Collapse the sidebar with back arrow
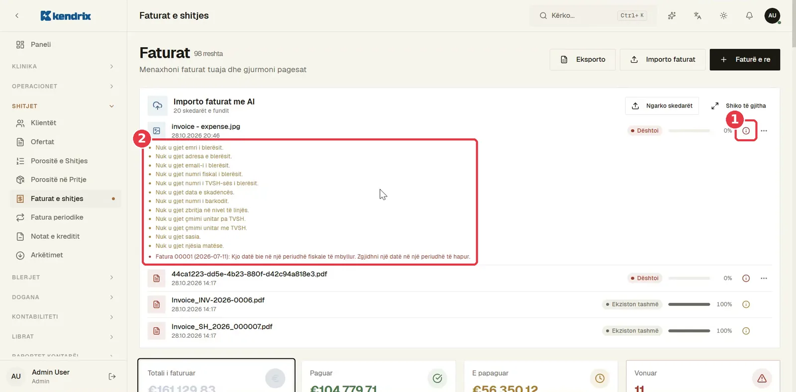The image size is (796, 392). (x=17, y=16)
